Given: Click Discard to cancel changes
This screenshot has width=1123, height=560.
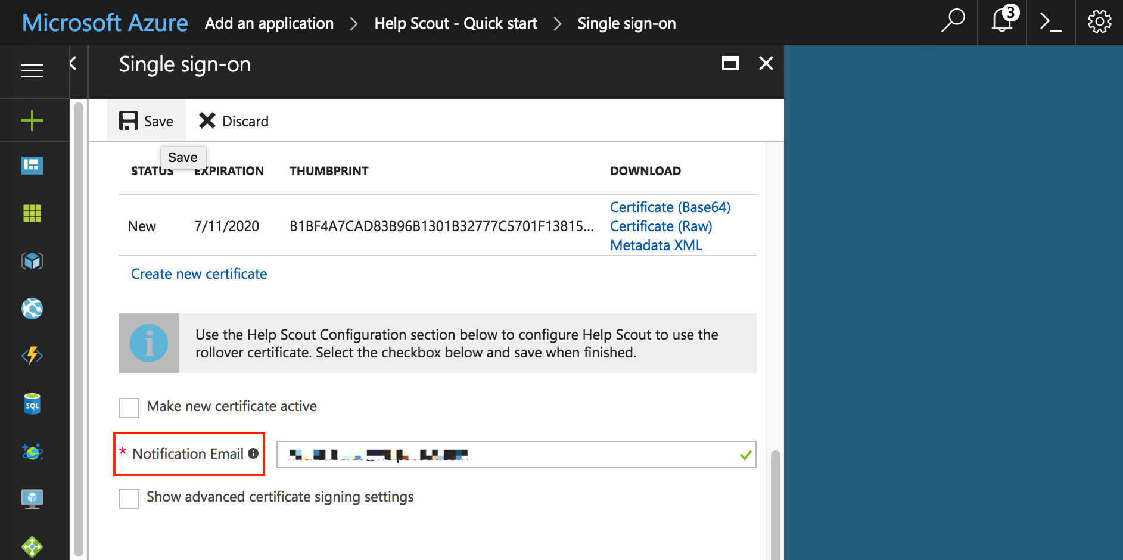Looking at the screenshot, I should coord(234,121).
